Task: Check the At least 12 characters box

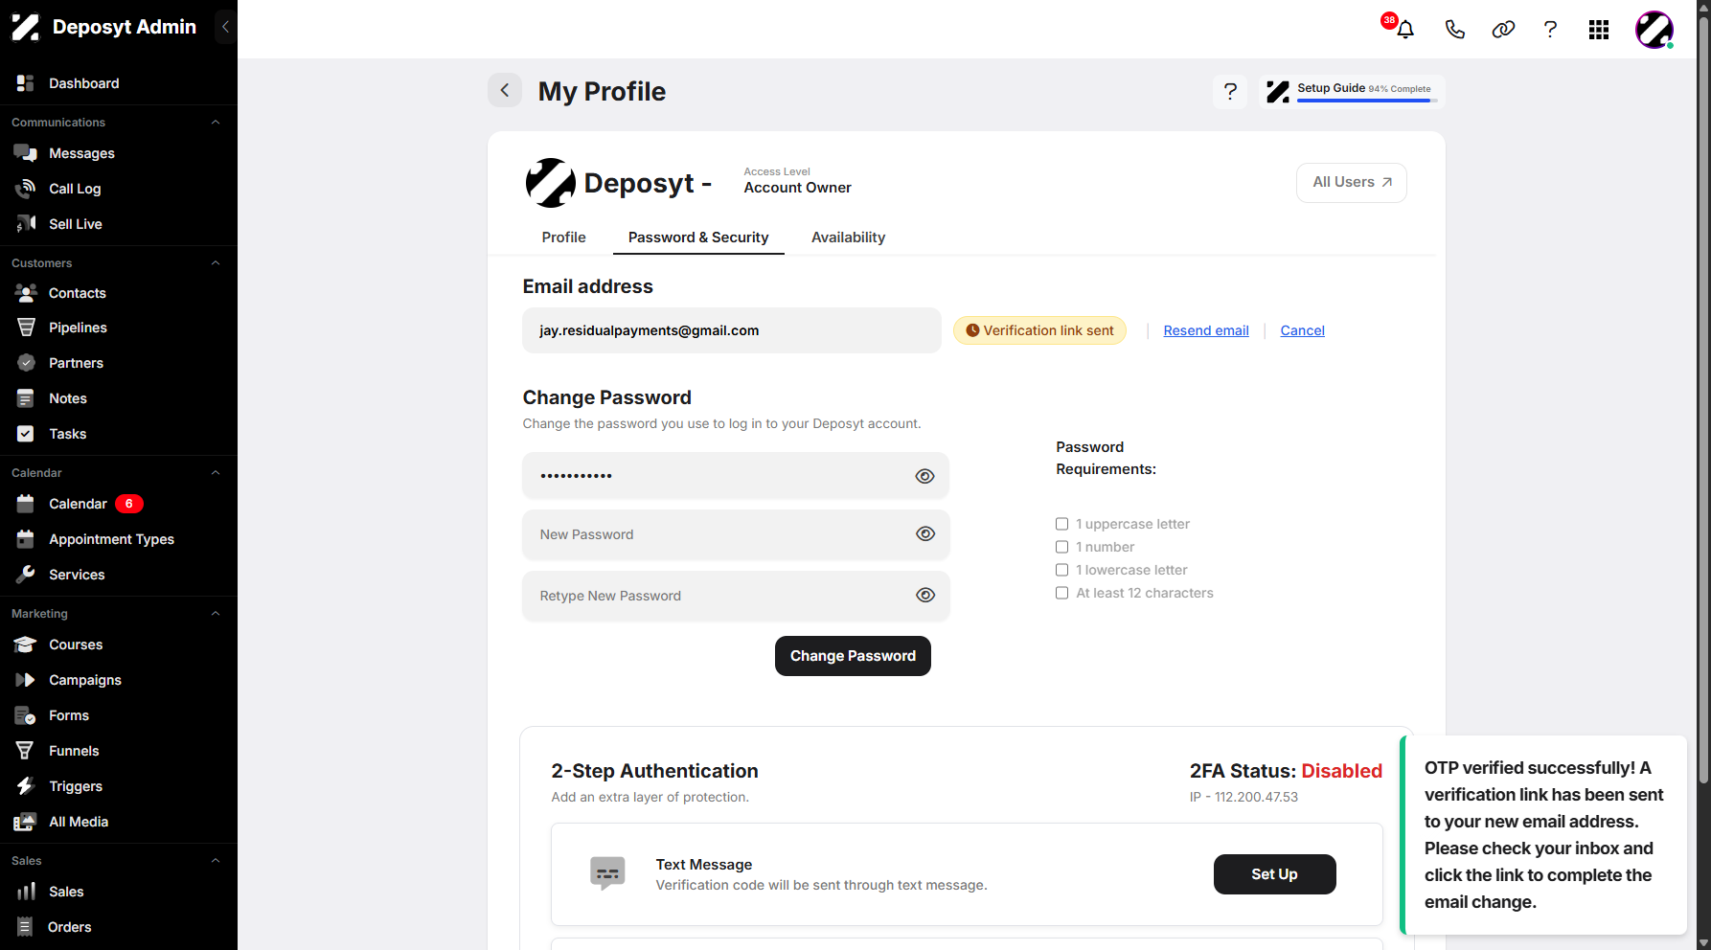Action: (x=1061, y=593)
